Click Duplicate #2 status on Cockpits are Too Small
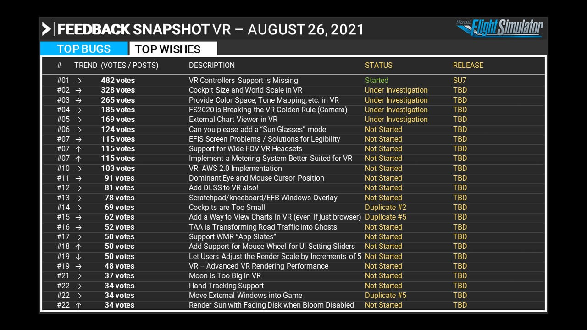 coord(386,207)
